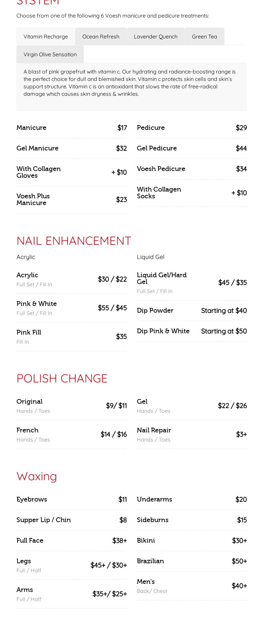
Task: Click the Nail Repair service name
Action: click(x=154, y=430)
